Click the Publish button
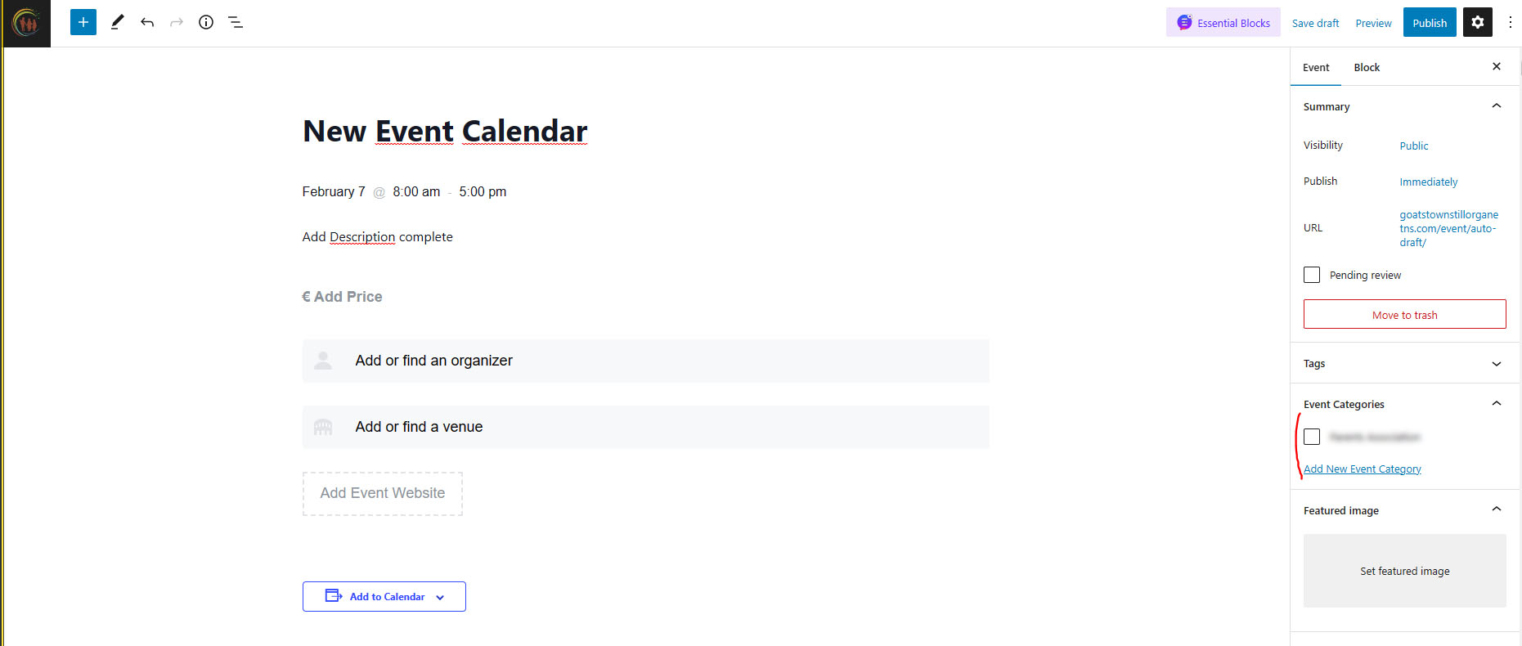This screenshot has width=1522, height=646. (1429, 23)
